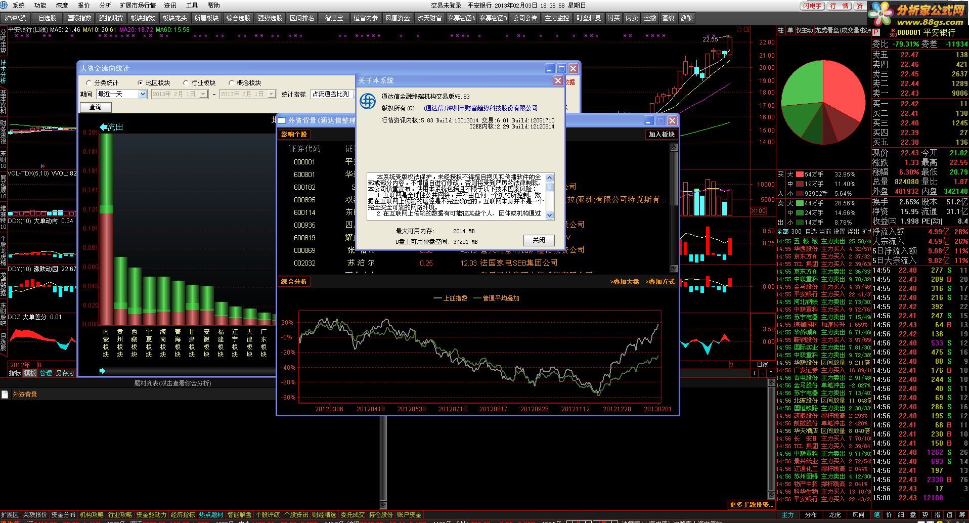Click the diamond icon at the K-line chart's top right
The image size is (969, 523).
(x=740, y=30)
